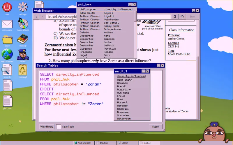Screen dimensions: 233x145
Task: Click Friedman cell in phil_hwk table
Action: click(x=86, y=52)
